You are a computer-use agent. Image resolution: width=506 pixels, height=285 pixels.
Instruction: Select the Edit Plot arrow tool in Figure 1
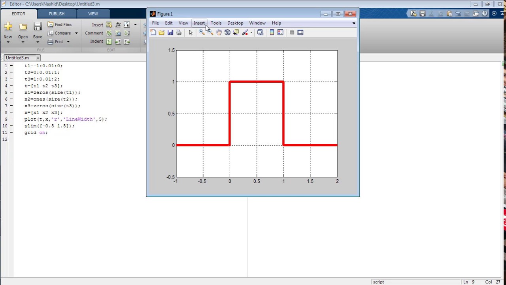coord(191,32)
